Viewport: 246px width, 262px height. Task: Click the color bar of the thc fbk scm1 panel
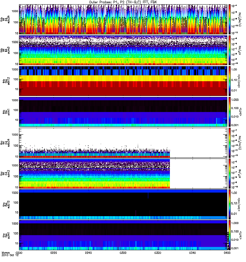pyautogui.click(x=230, y=235)
